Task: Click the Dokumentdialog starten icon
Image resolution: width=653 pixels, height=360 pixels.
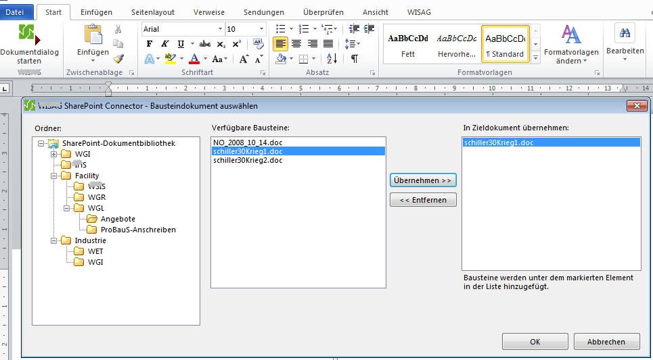Action: [x=28, y=34]
